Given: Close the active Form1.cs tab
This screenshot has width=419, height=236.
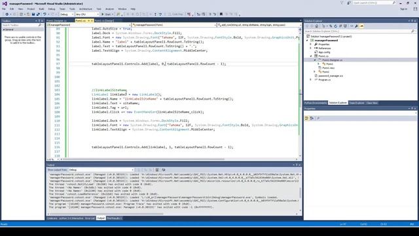Looking at the screenshot, I should 92,20.
